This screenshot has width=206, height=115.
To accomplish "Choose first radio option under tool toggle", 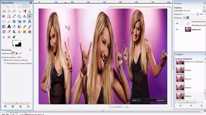I will [x=5, y=60].
